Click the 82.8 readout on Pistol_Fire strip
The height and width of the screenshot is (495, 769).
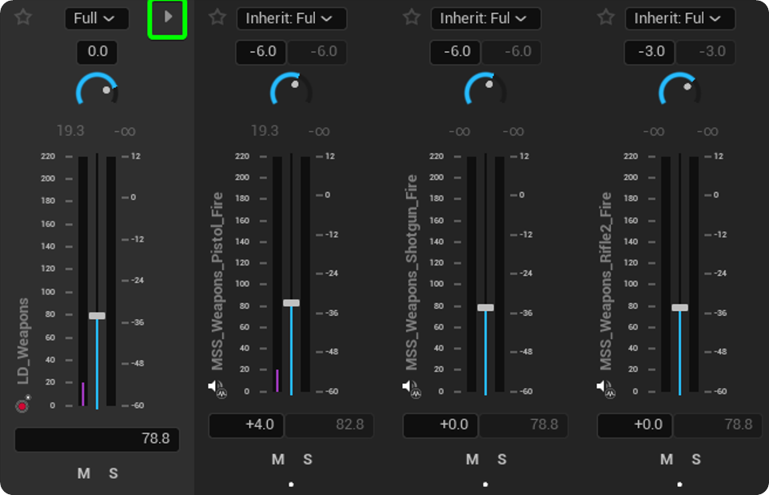329,425
